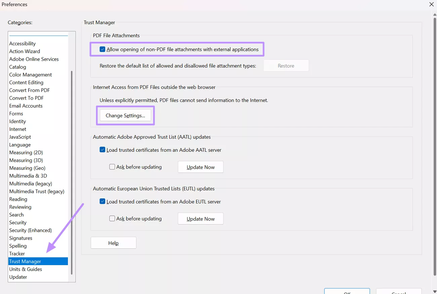Enable Ask before updating for AATL updates
The image size is (437, 294).
[112, 166]
